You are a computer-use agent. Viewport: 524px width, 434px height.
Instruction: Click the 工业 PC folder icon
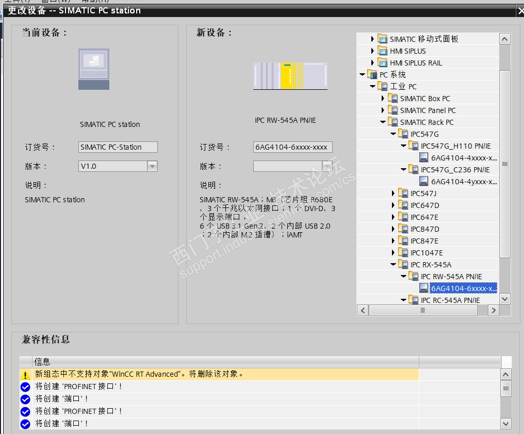coord(382,86)
